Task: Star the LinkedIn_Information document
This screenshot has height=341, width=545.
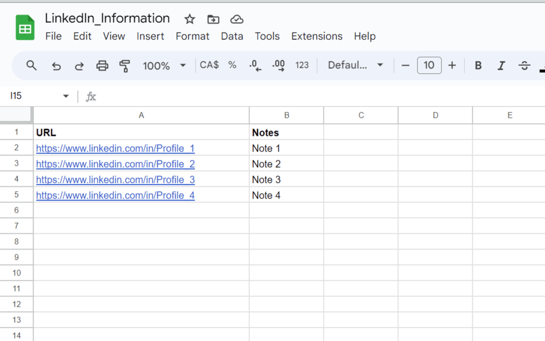Action: [x=189, y=19]
